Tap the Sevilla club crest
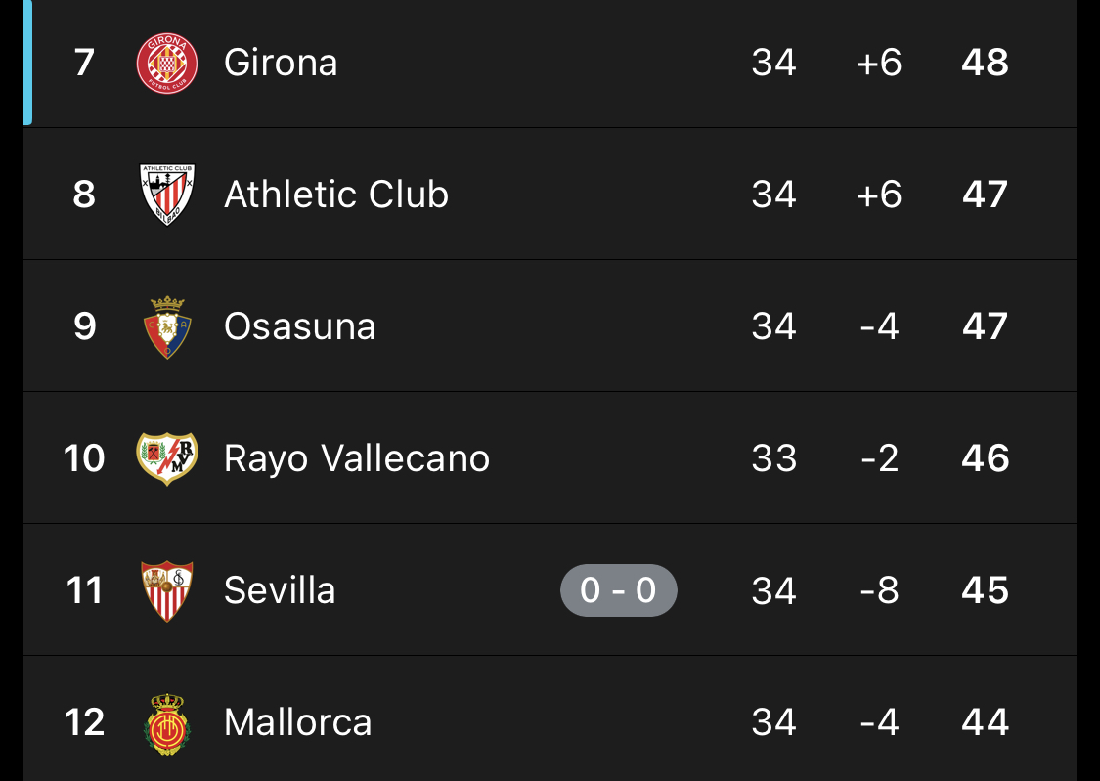Image resolution: width=1100 pixels, height=781 pixels. point(167,590)
